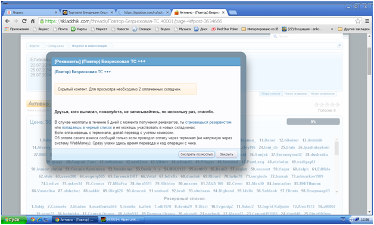Viewport: 374px width, 225px height.
Task: Open a new browser tab
Action: [232, 12]
